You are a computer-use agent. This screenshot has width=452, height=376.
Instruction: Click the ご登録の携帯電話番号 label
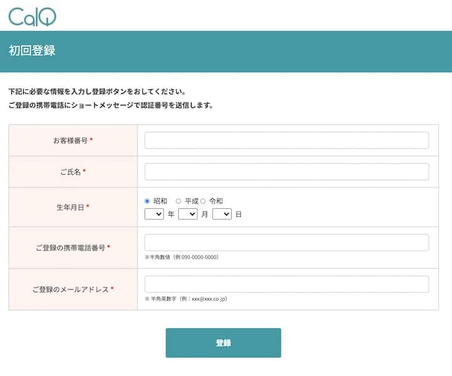point(70,248)
